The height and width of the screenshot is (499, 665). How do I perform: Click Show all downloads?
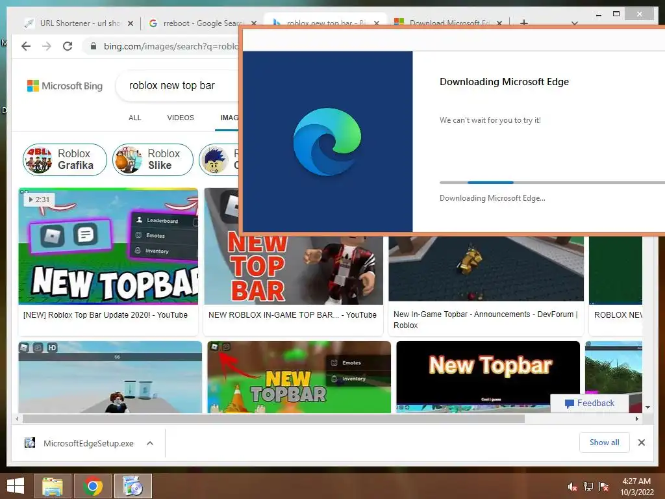point(605,442)
